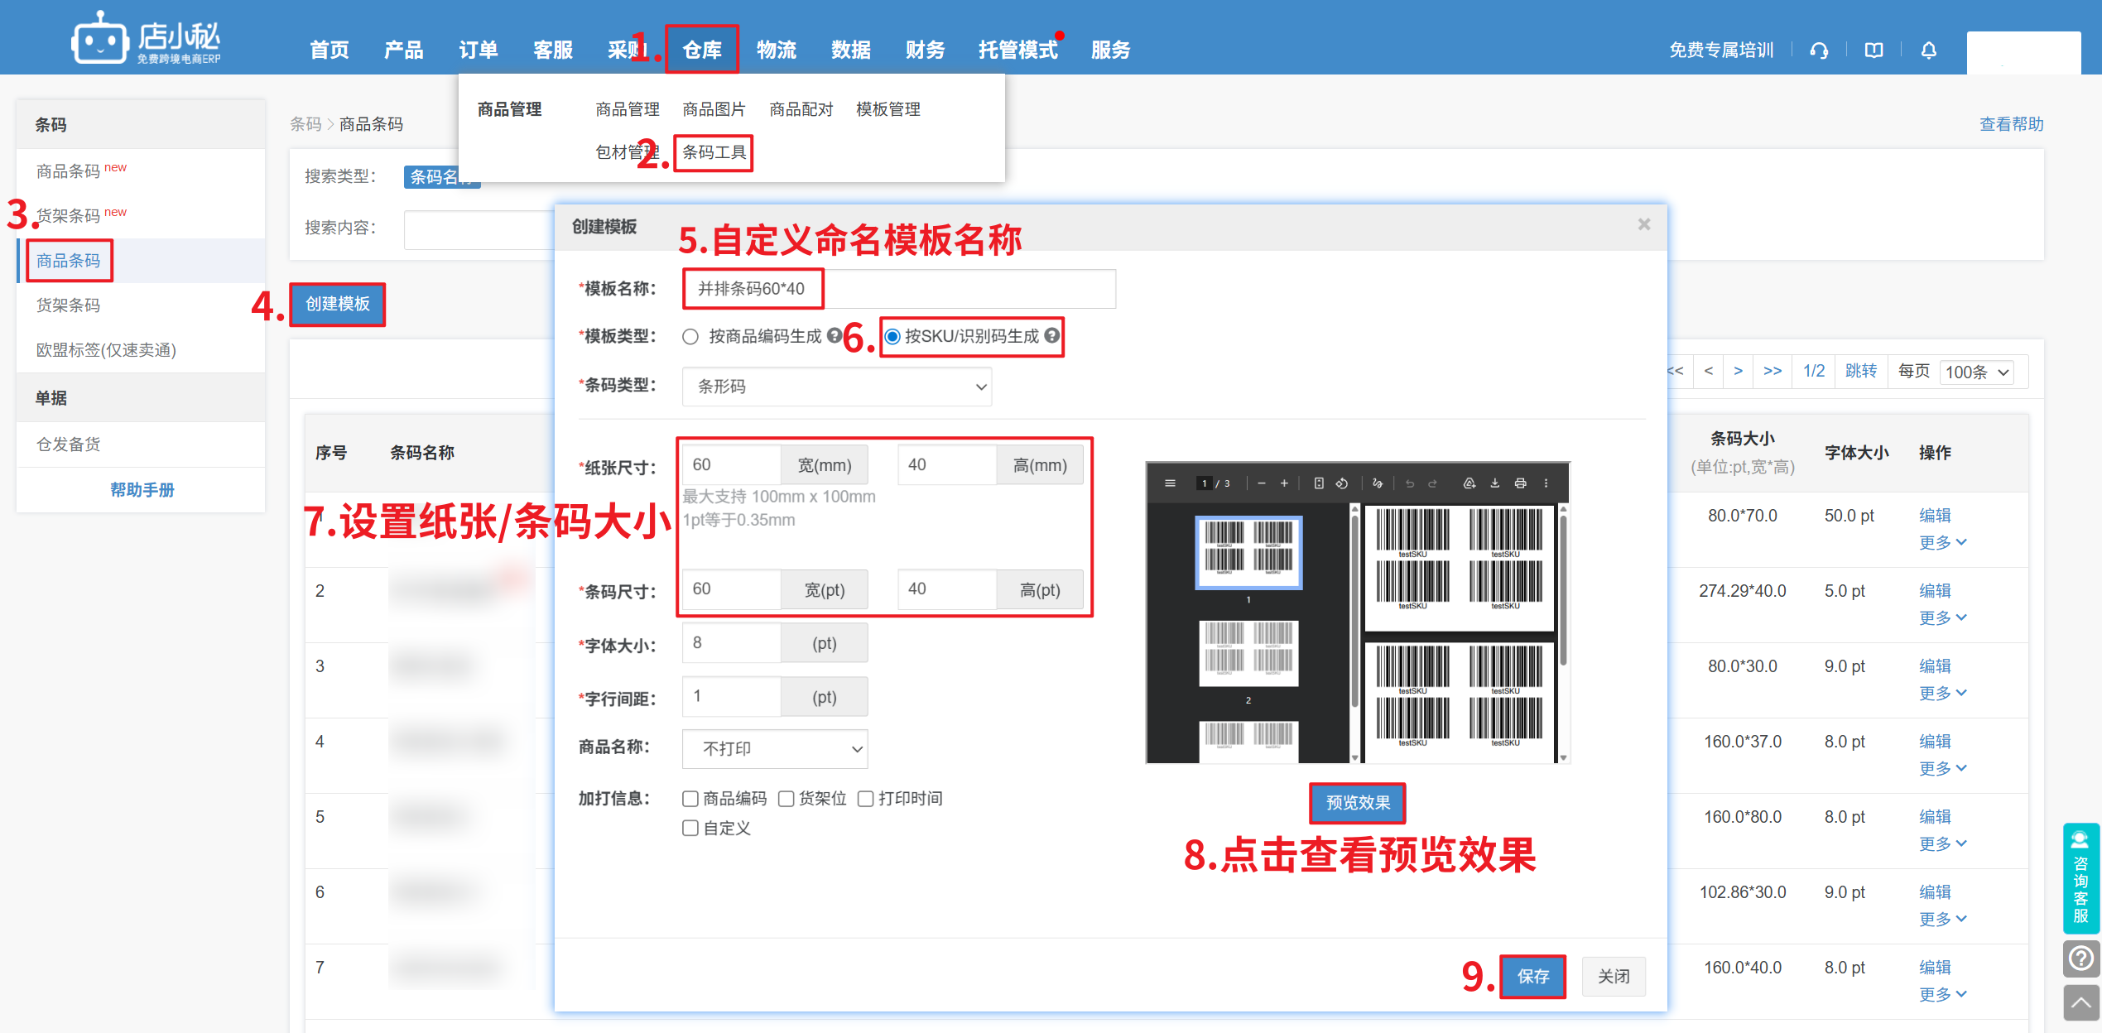The height and width of the screenshot is (1033, 2102).
Task: Click the PDF preview download icon
Action: (x=1495, y=483)
